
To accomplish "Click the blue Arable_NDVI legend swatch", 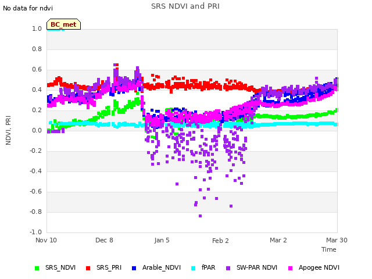I will 134,268.
